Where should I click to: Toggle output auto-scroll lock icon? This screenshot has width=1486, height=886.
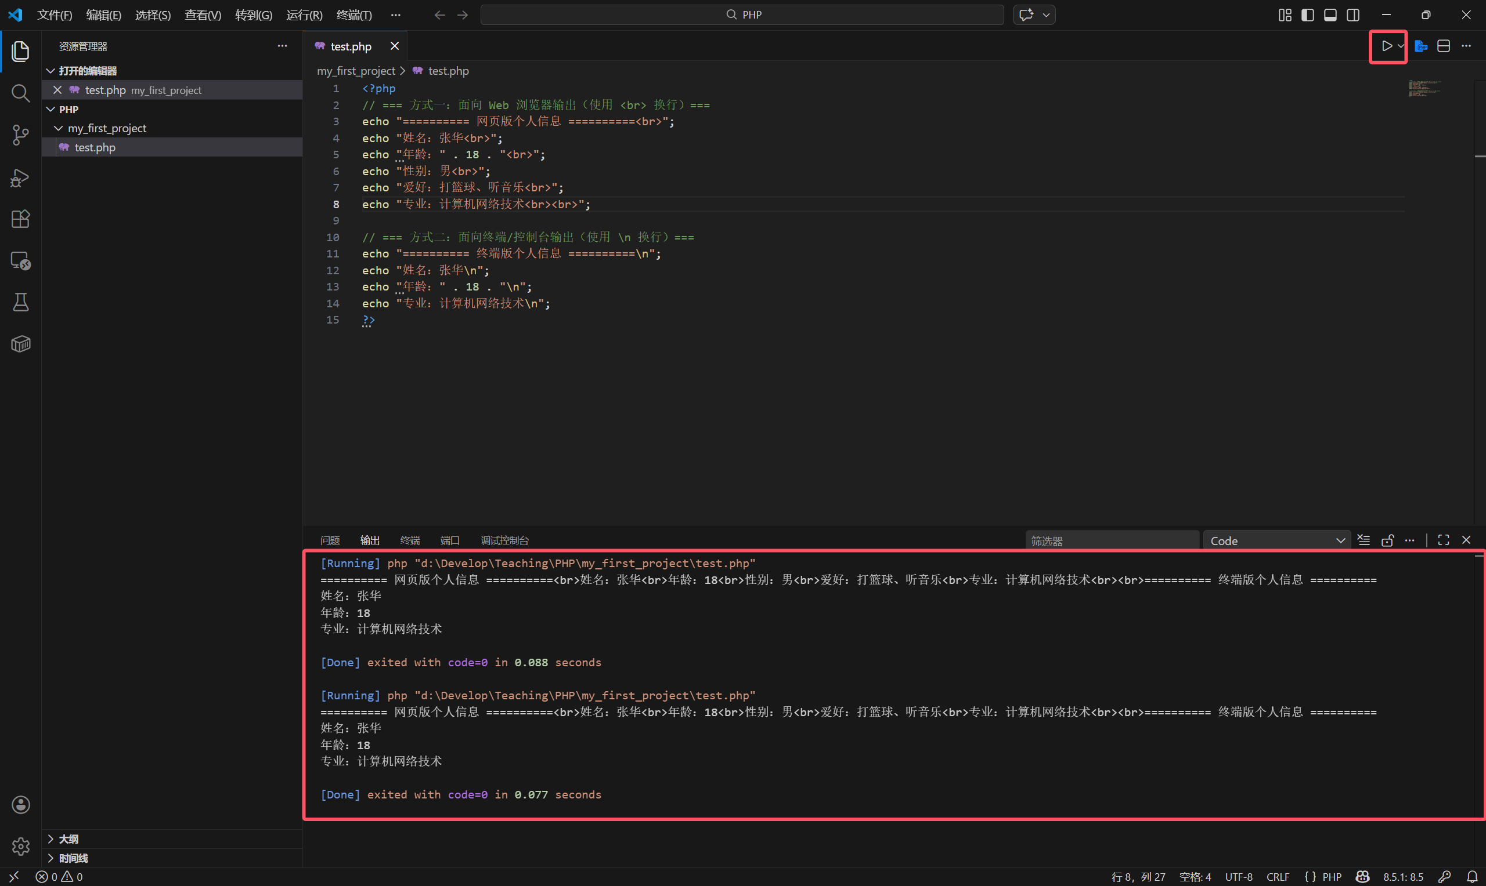[1387, 540]
